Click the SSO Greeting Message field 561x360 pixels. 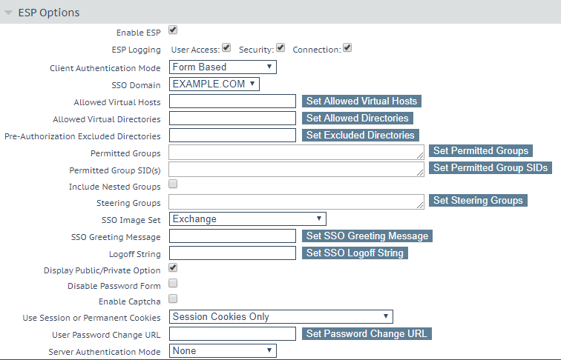coord(232,236)
